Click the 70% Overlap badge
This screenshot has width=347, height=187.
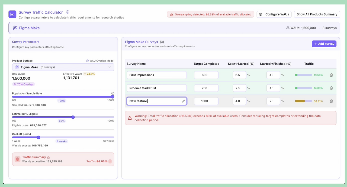point(23,84)
